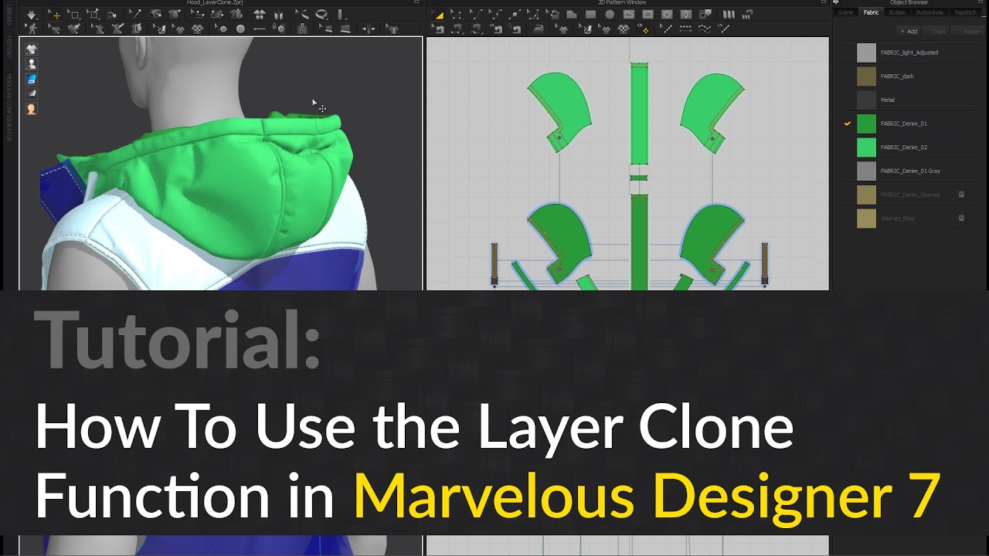
Task: Choose the Polygon pattern tool
Action: coord(572,15)
